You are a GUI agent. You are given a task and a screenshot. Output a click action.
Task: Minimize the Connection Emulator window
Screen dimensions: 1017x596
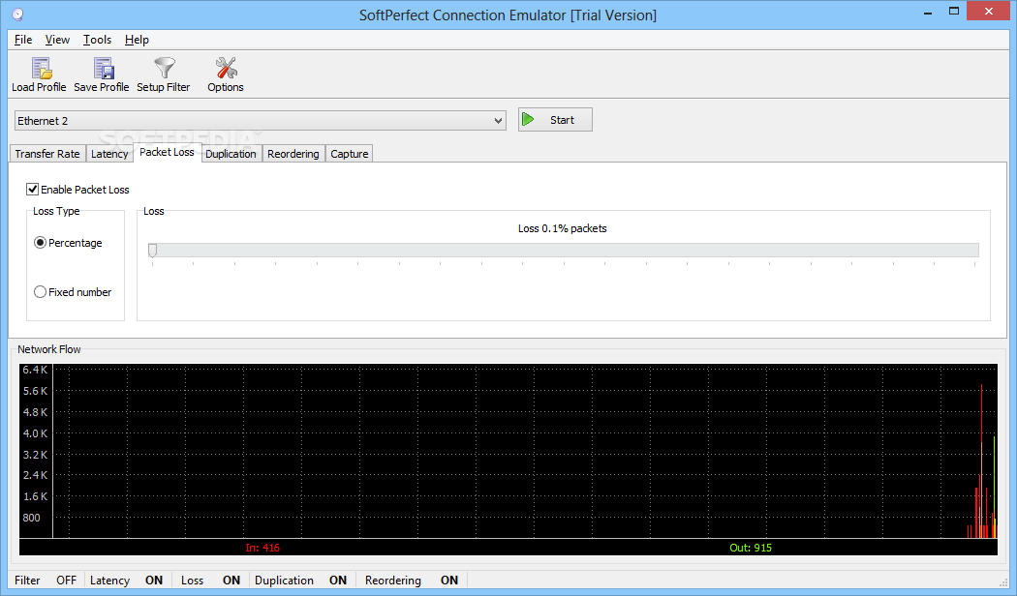928,12
